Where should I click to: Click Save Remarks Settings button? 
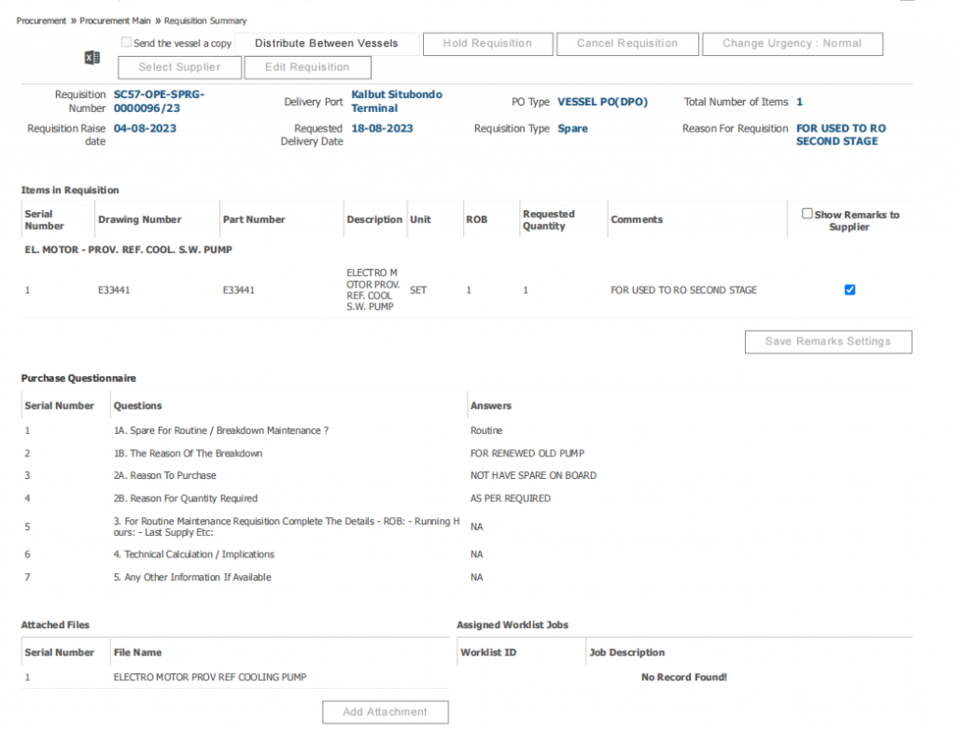(x=828, y=342)
